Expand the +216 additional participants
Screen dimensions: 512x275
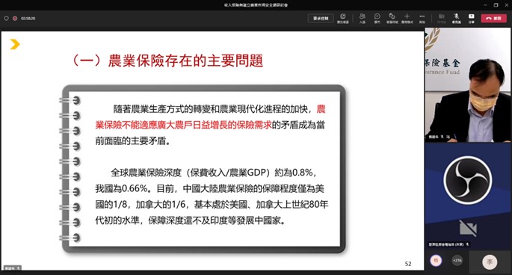(457, 260)
